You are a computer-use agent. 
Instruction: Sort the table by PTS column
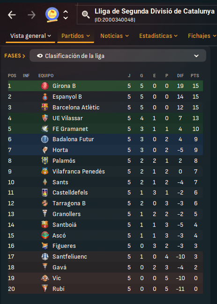(195, 76)
